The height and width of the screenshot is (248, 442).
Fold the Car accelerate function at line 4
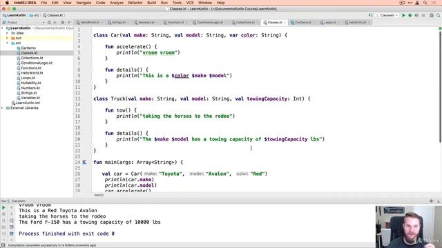92,47
